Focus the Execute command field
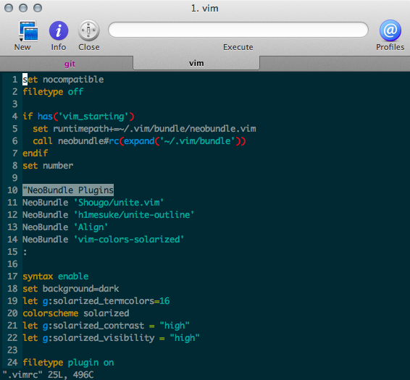Viewport: 410px width, 380px height. 238,30
